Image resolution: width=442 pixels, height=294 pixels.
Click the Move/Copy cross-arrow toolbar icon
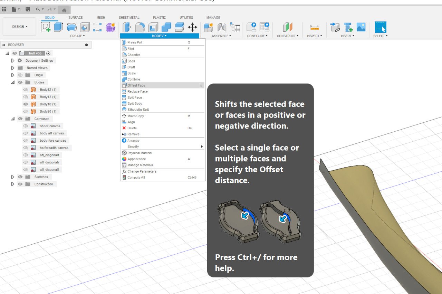pos(192,27)
